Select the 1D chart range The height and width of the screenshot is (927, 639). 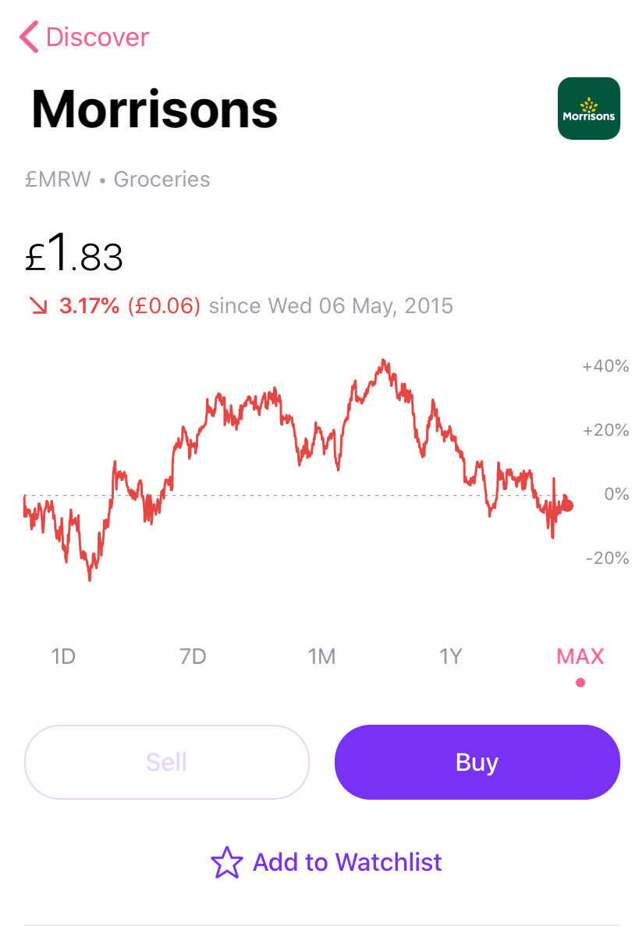pyautogui.click(x=63, y=656)
